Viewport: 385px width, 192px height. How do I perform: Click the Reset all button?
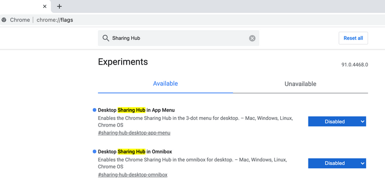pos(353,38)
